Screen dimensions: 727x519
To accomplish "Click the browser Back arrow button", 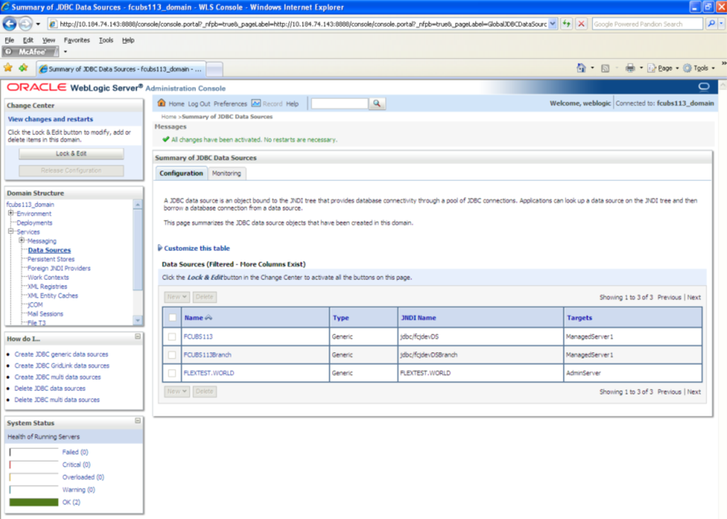I will tap(10, 23).
